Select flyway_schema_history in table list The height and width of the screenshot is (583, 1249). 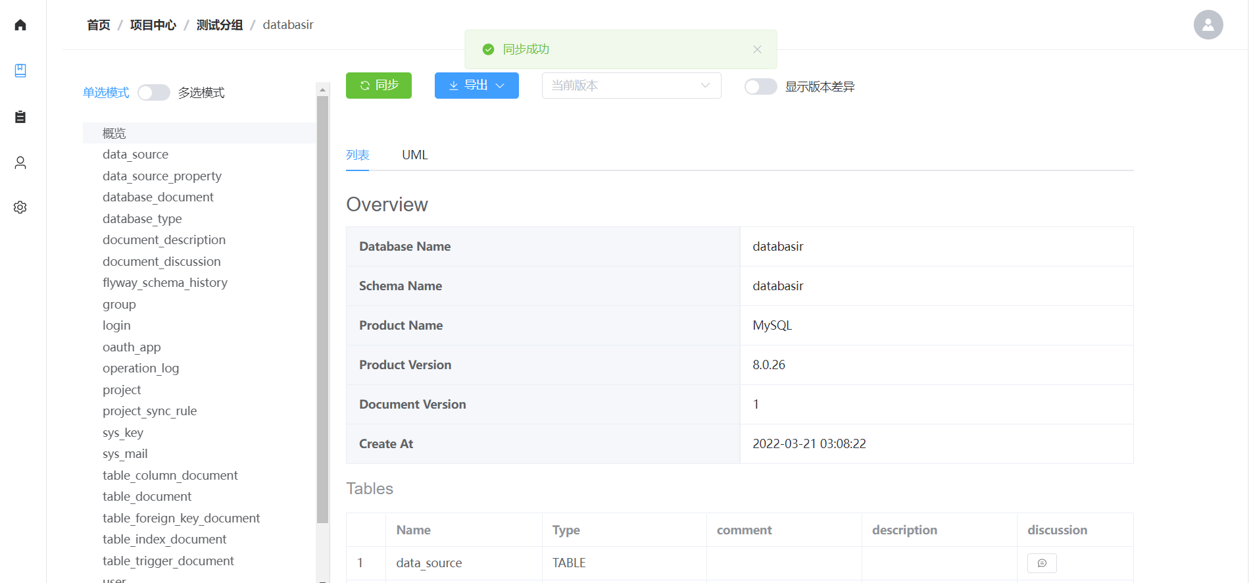coord(164,283)
